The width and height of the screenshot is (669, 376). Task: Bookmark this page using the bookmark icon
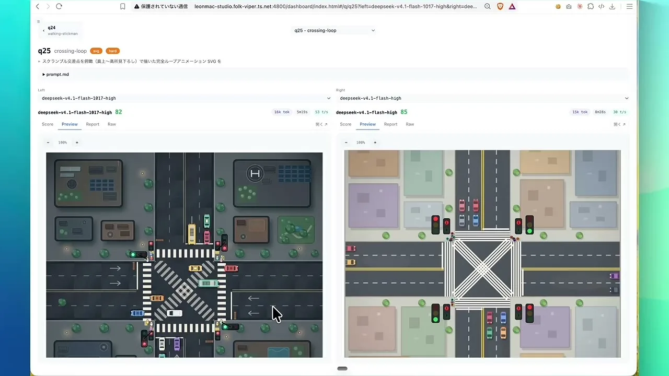(122, 6)
